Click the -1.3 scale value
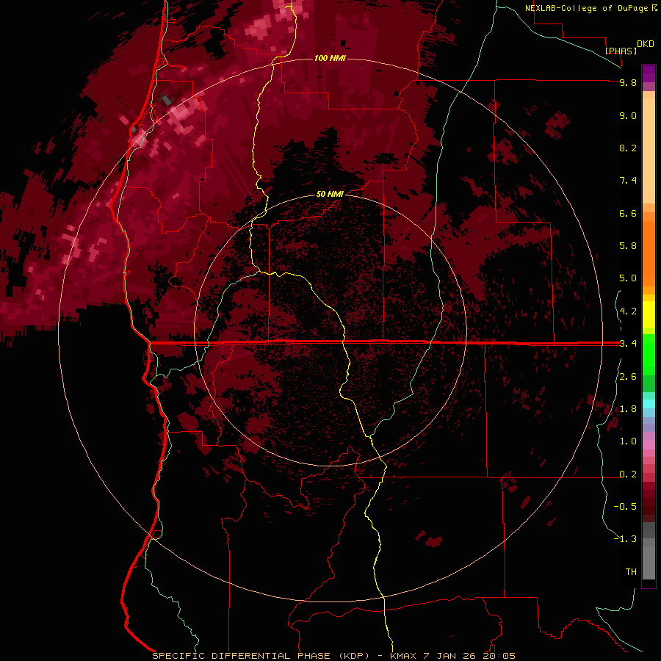Image resolution: width=661 pixels, height=661 pixels. point(625,539)
